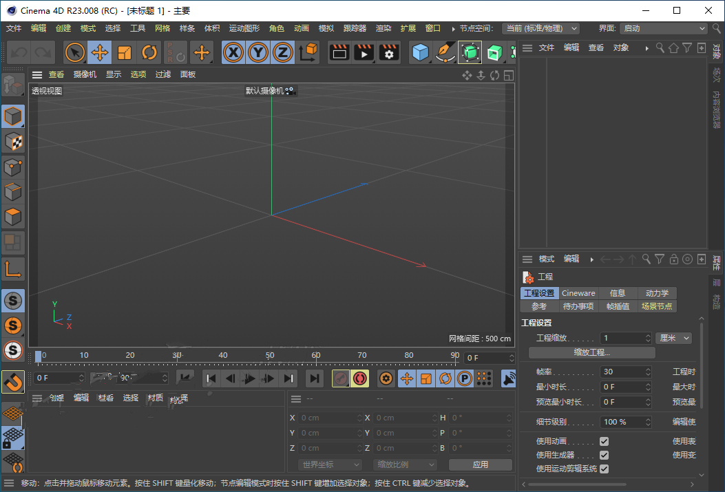Enable the magnet snap icon in left sidebar
This screenshot has height=492, width=725.
13,382
